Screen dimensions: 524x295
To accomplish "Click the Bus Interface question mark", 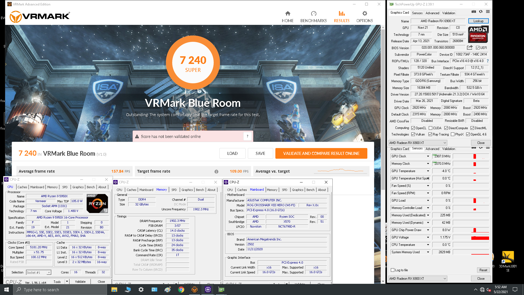I will (x=488, y=61).
